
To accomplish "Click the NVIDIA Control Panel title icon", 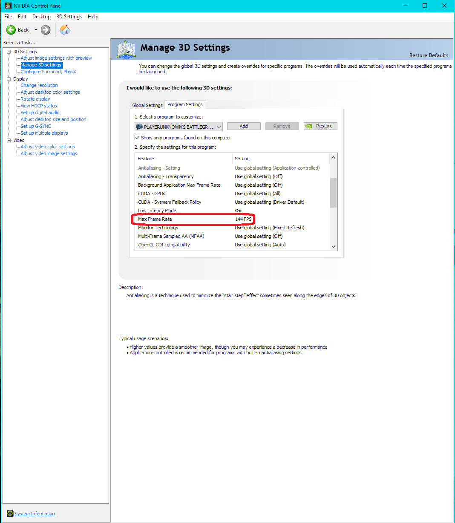I will click(x=8, y=6).
